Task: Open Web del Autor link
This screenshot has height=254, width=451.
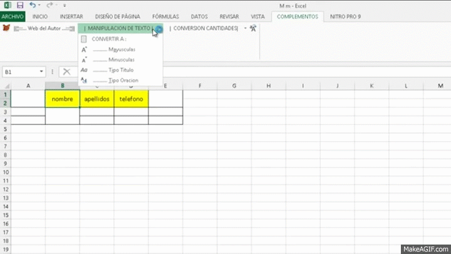Action: coord(44,28)
